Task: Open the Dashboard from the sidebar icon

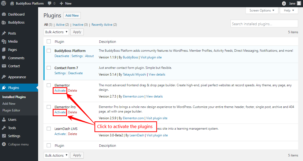Action: pyautogui.click(x=5, y=14)
